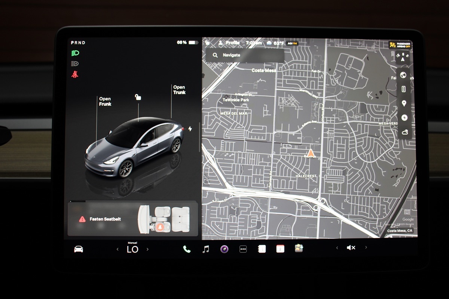Launch the camera app from the dock
Viewport: 449px width, 299px height.
click(224, 249)
